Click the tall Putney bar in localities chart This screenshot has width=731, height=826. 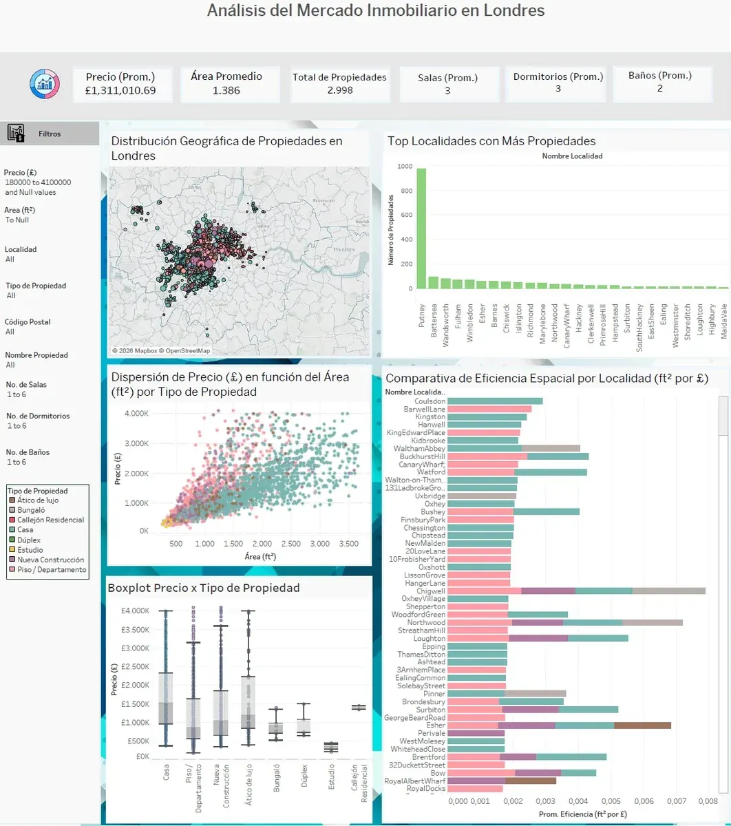click(x=421, y=229)
